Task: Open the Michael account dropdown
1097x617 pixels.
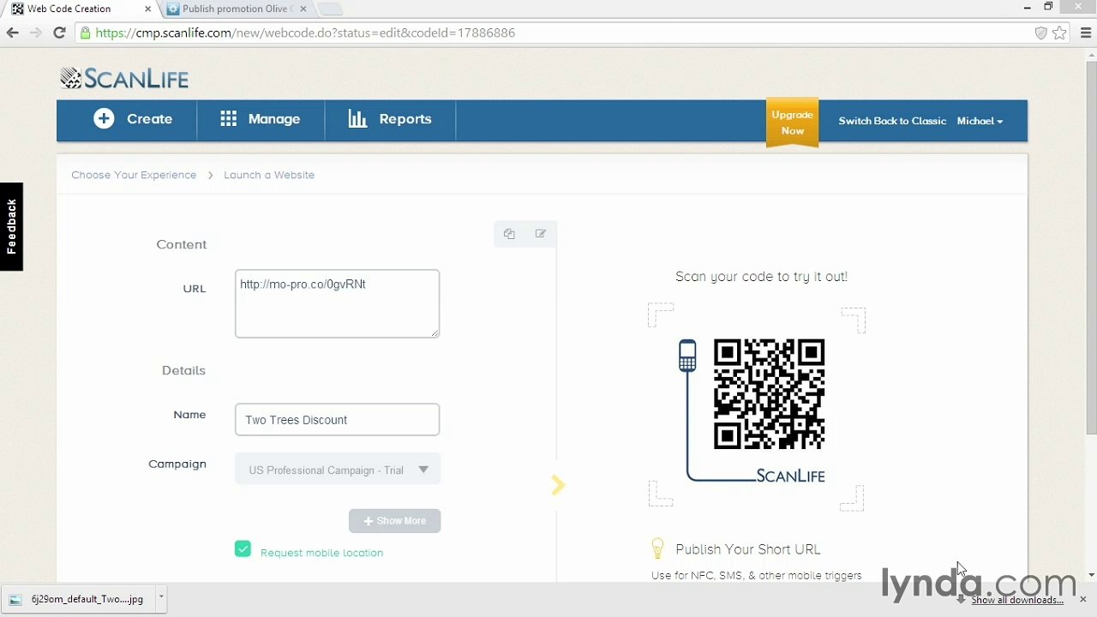Action: pos(980,121)
